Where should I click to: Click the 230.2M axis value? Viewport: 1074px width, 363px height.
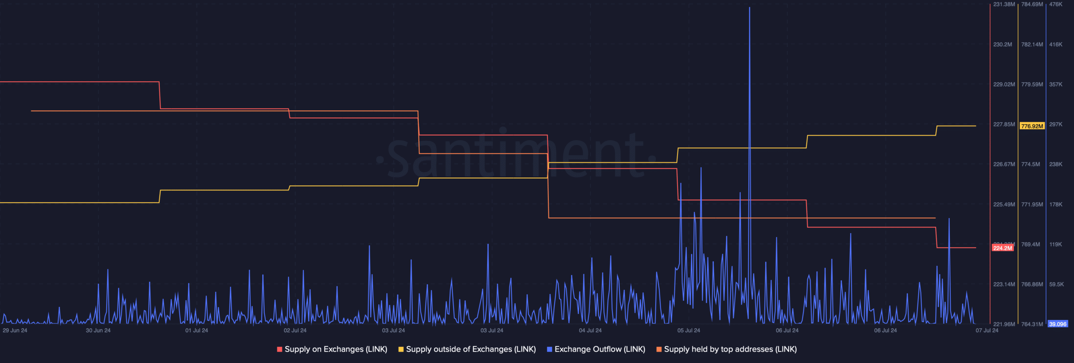(1003, 44)
